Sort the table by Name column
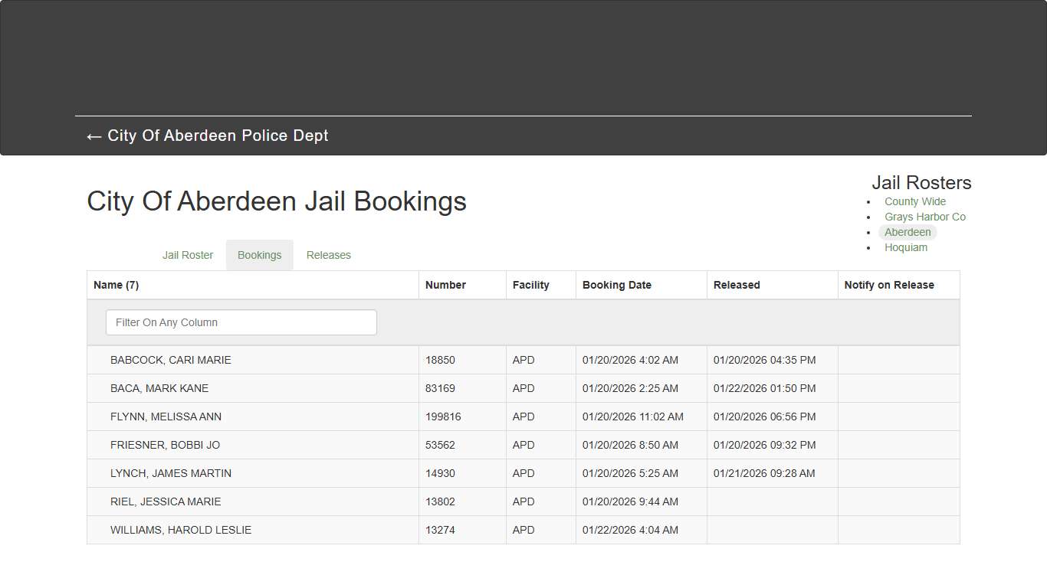This screenshot has height=588, width=1047. [116, 284]
